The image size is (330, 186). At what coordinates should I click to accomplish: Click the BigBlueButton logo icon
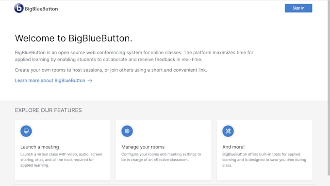[x=19, y=8]
